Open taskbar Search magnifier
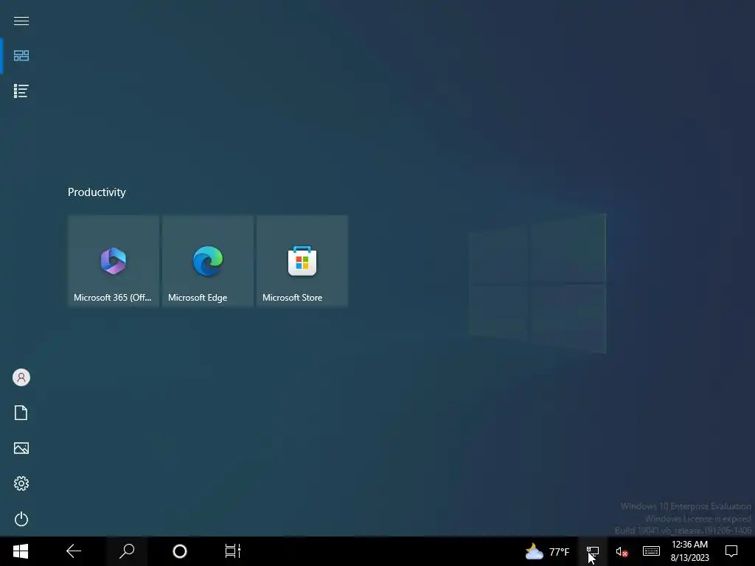The width and height of the screenshot is (755, 566). (x=127, y=551)
